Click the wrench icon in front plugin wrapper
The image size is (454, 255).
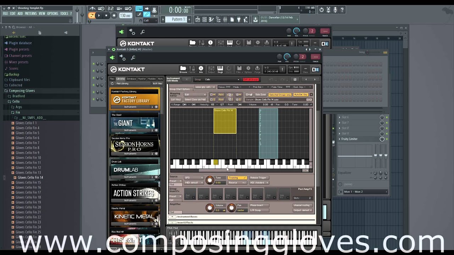[133, 58]
